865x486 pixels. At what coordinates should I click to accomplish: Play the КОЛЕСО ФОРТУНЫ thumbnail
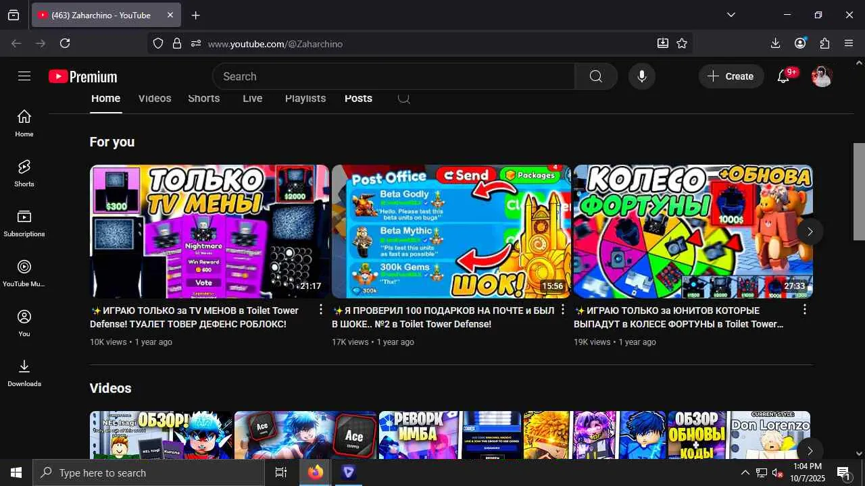(693, 232)
